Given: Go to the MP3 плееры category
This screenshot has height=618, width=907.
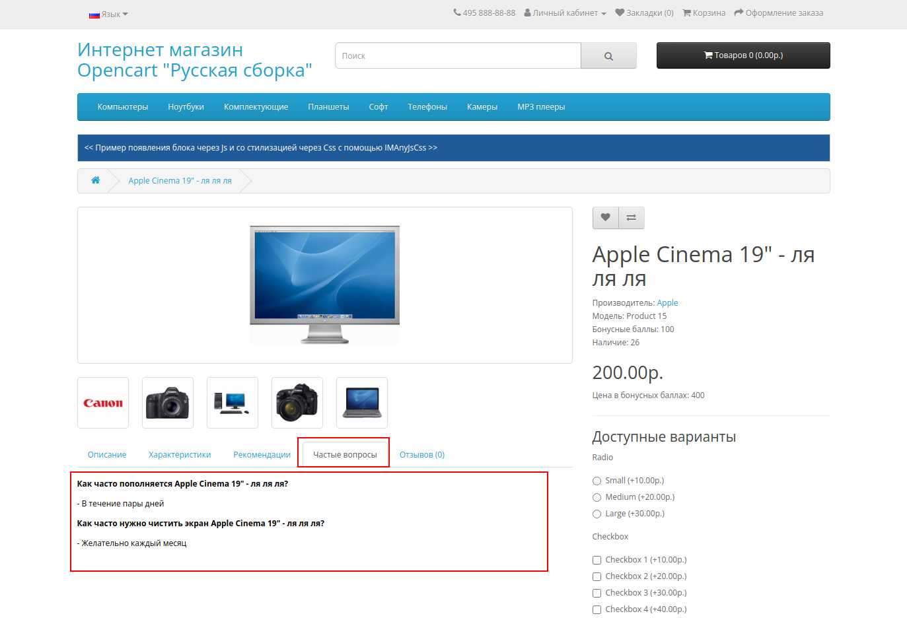Looking at the screenshot, I should tap(541, 107).
